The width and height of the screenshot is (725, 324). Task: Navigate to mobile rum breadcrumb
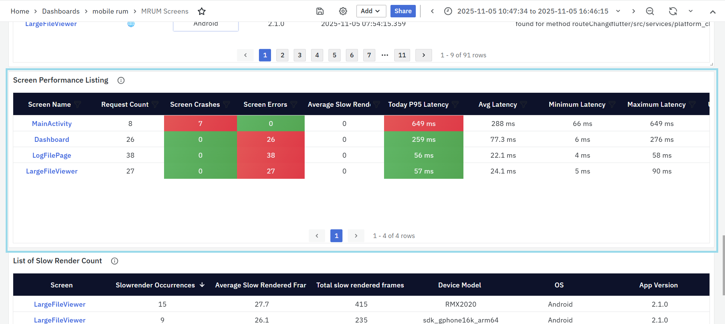pyautogui.click(x=110, y=11)
